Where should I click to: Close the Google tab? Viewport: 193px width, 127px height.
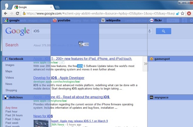pyautogui.click(x=51, y=7)
